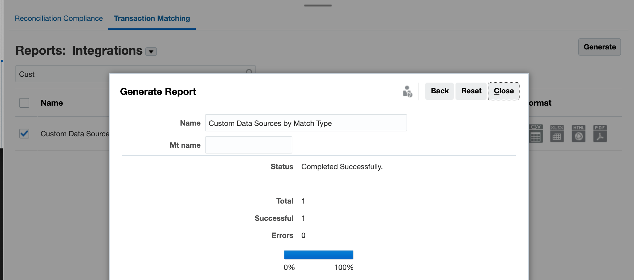
Task: Select the PDF format icon
Action: (600, 134)
